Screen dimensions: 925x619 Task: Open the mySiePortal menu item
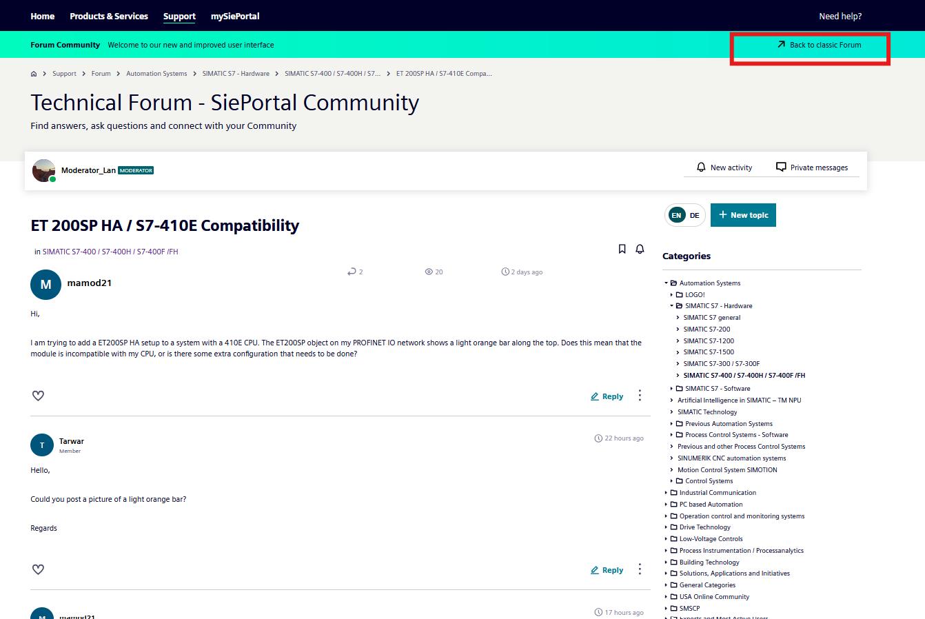click(235, 16)
